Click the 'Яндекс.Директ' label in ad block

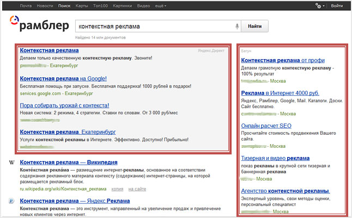(x=211, y=51)
